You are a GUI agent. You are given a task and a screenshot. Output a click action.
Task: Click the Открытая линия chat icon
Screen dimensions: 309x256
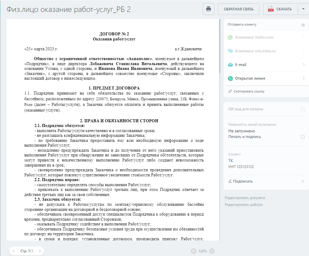230,78
